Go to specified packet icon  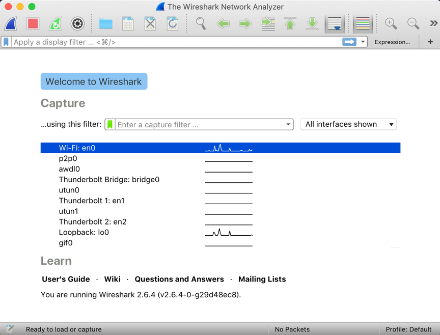coord(268,23)
